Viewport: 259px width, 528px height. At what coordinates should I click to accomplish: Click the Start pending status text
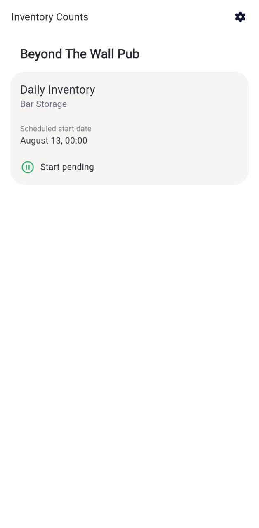click(x=67, y=167)
